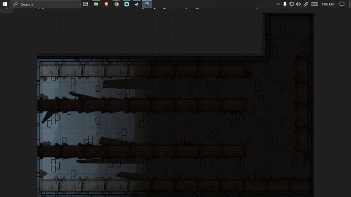Open the microphone tray icon
Screen dimensions: 351x197
(x=285, y=4)
